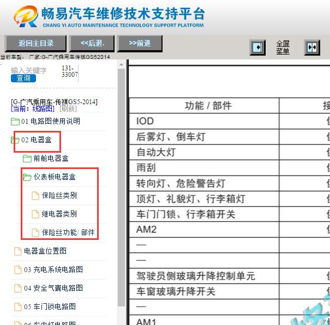Screen dimensions: 330x325
Task: Expand the 前舱电器盒 folder icon
Action: (27, 158)
